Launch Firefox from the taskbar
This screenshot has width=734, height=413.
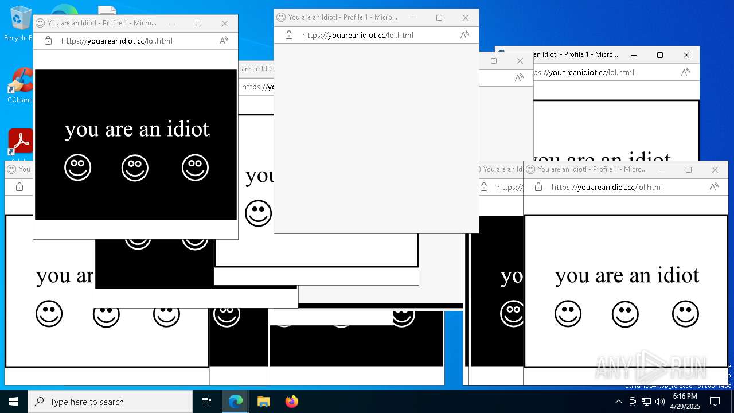click(291, 402)
